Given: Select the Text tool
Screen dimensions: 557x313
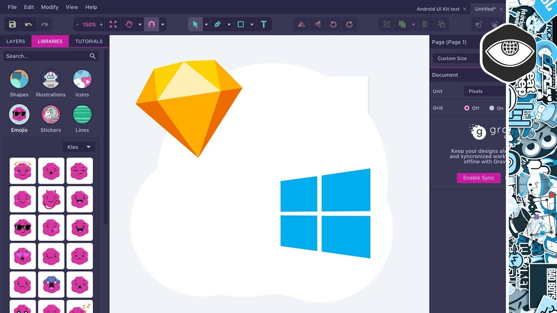Looking at the screenshot, I should (x=264, y=24).
